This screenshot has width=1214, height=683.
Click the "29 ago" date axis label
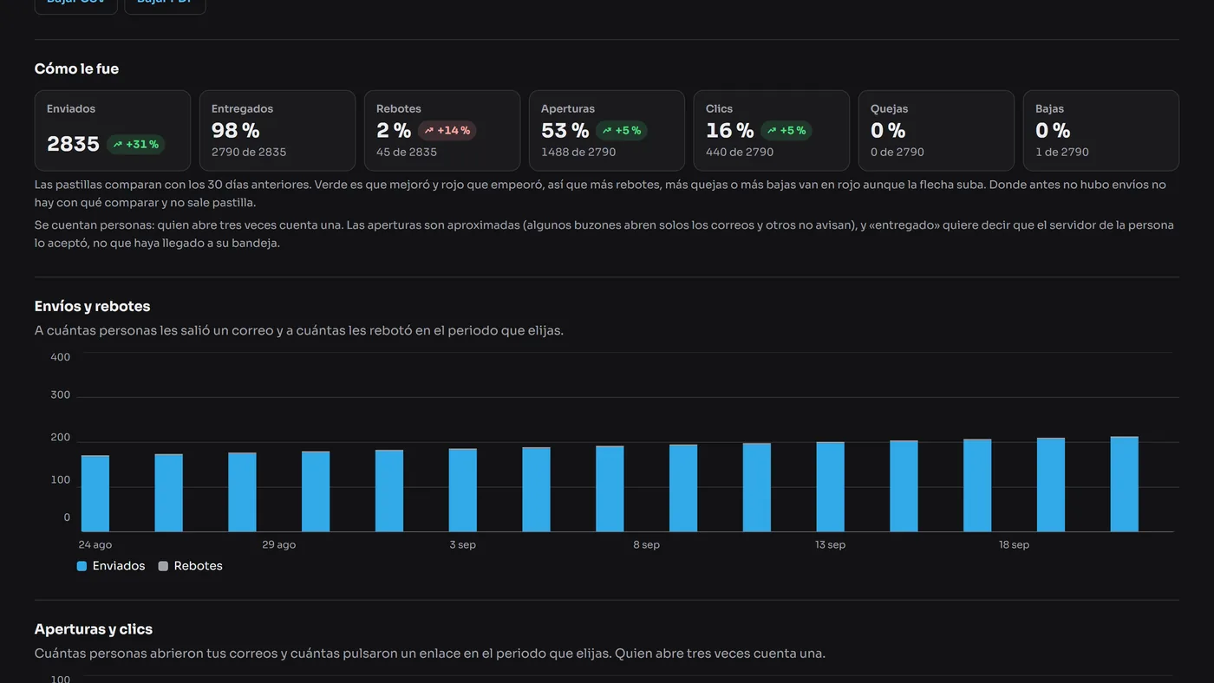(279, 545)
